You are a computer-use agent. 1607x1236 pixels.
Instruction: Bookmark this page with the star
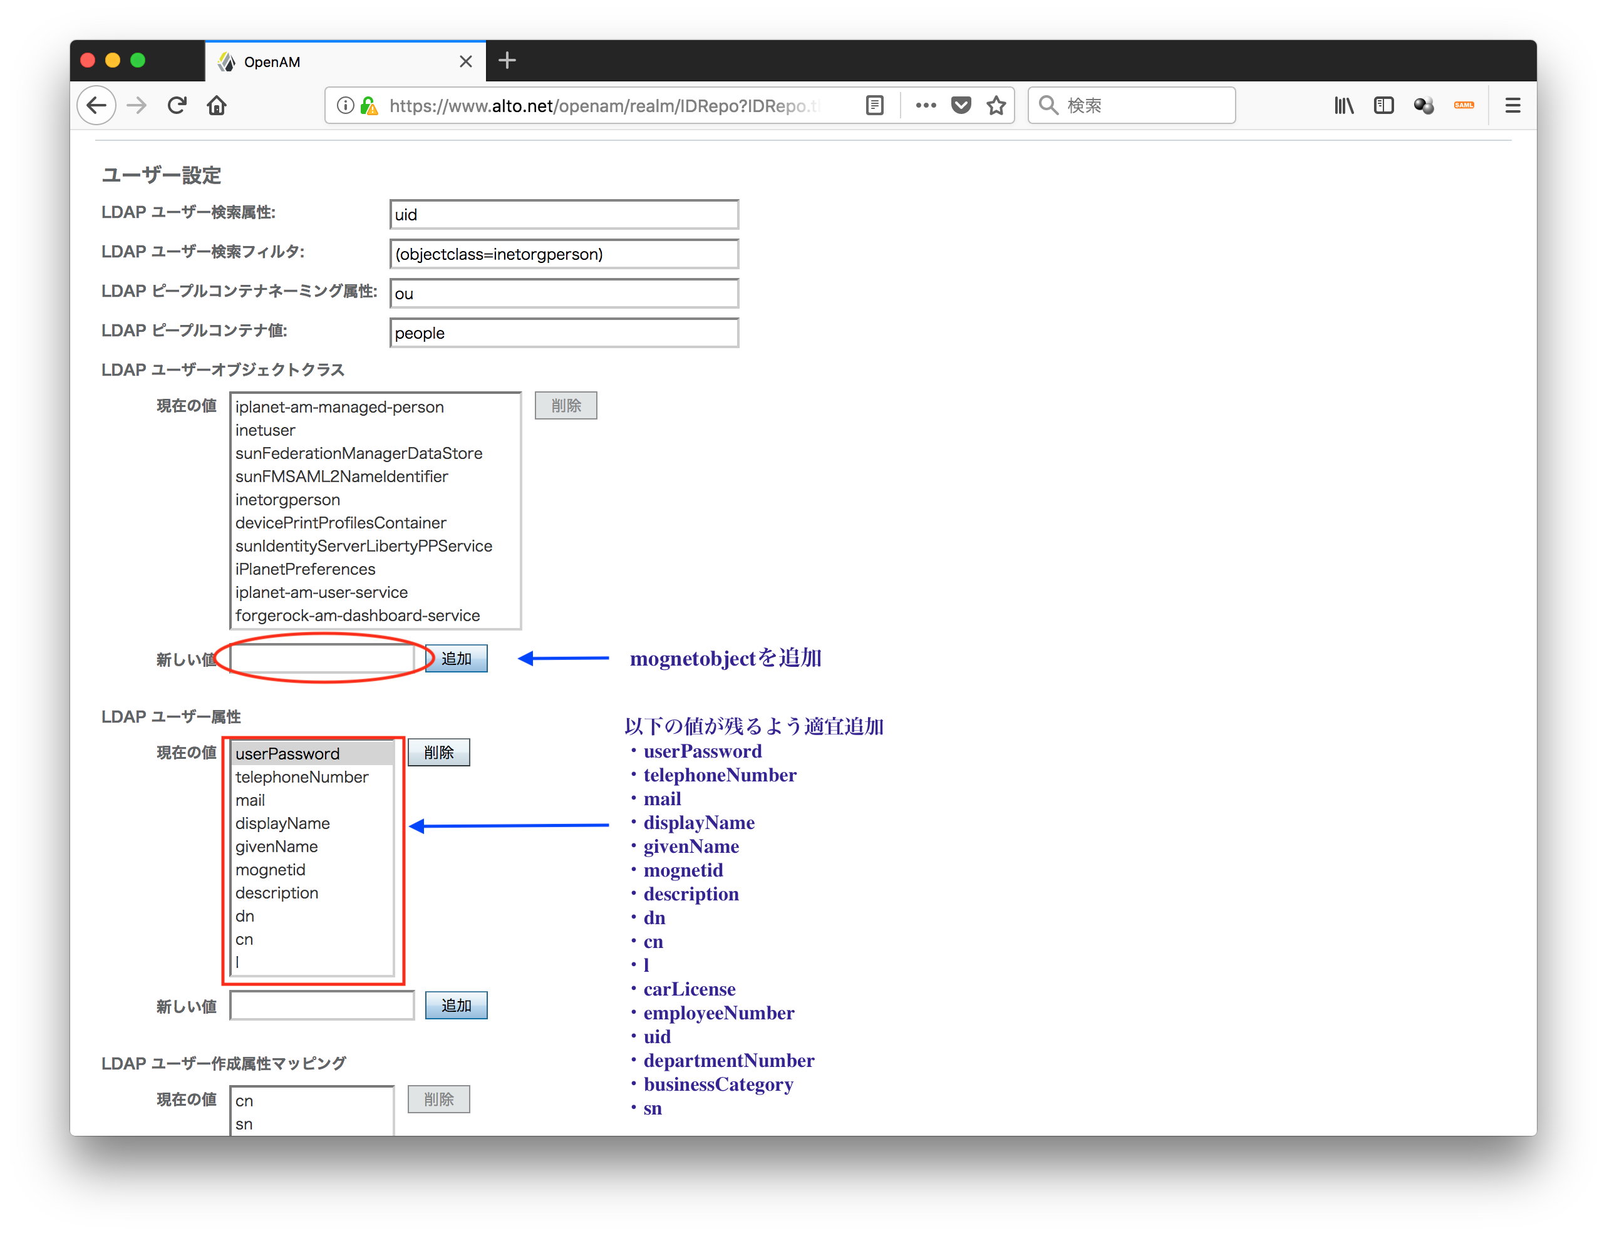pyautogui.click(x=996, y=105)
